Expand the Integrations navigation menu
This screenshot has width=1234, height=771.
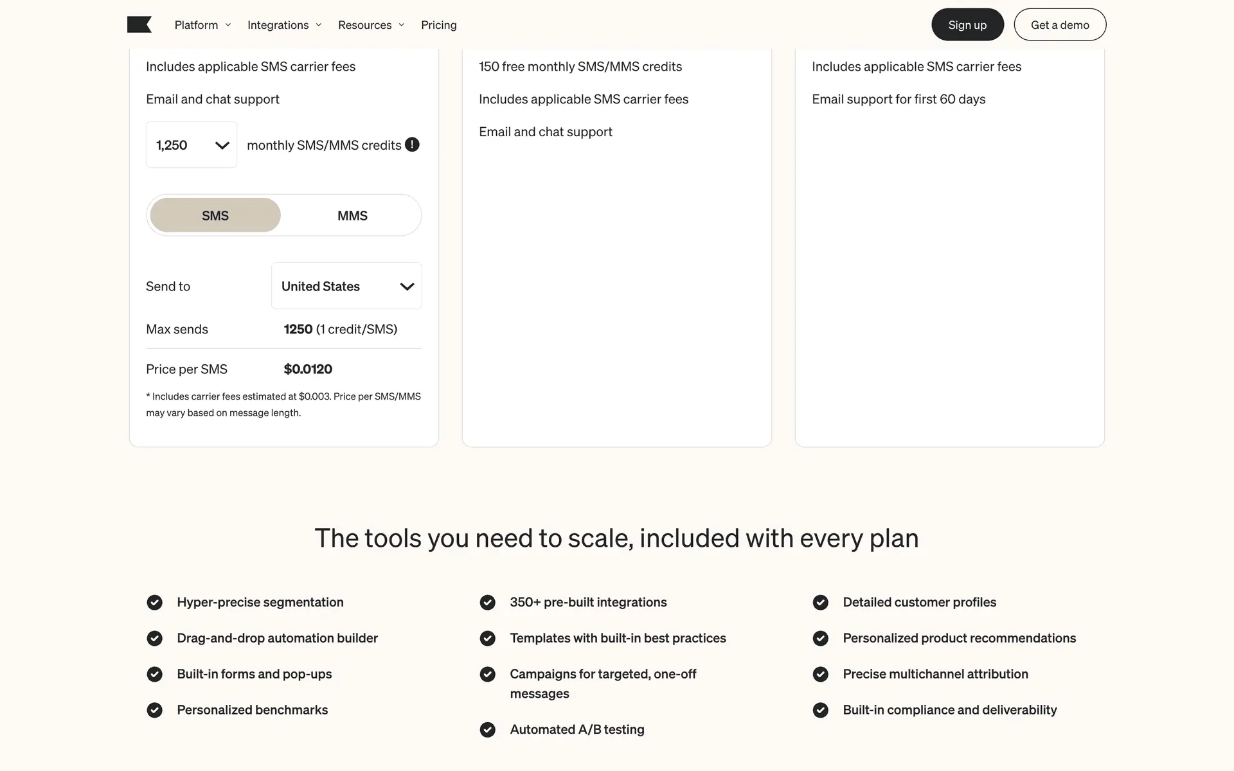click(284, 25)
